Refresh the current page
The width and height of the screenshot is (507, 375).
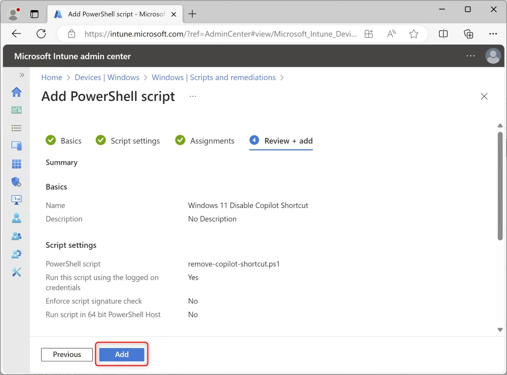[x=41, y=33]
